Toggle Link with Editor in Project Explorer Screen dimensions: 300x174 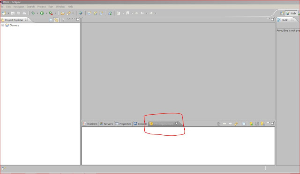pyautogui.click(x=56, y=20)
